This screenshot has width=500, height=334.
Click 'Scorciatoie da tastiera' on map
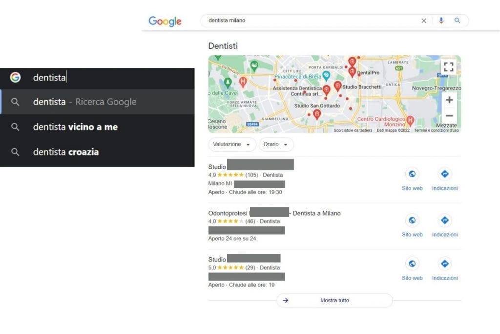click(353, 130)
